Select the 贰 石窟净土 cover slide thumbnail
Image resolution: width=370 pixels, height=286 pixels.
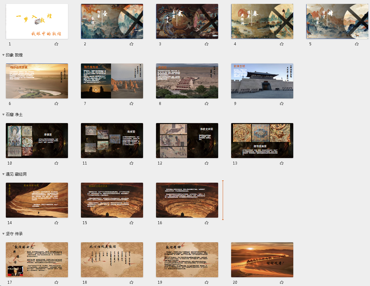pyautogui.click(x=187, y=21)
